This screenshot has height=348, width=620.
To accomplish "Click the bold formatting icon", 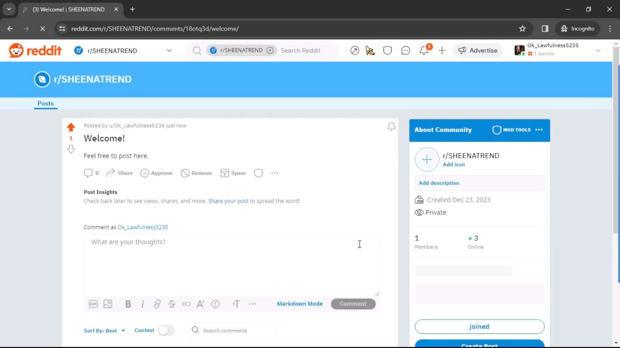I will click(x=128, y=304).
